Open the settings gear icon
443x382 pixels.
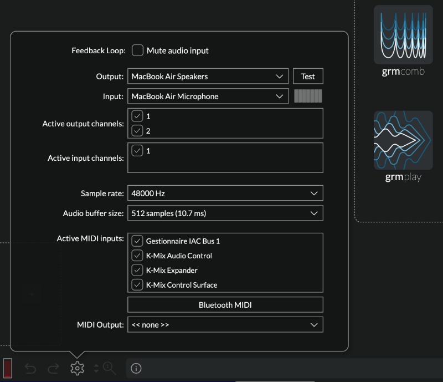[x=78, y=368]
